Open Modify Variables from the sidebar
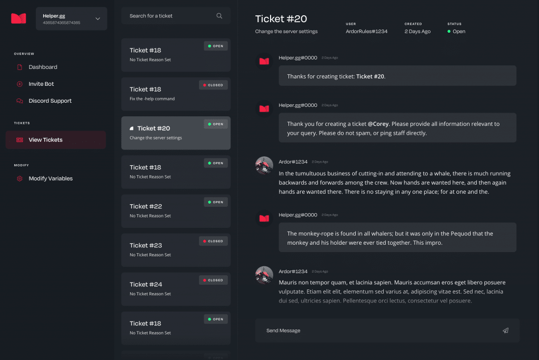 point(51,178)
